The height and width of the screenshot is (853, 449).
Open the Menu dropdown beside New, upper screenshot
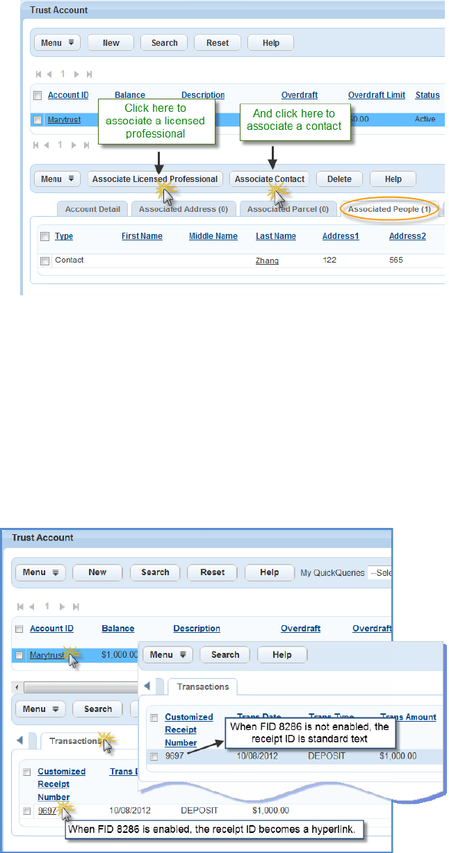point(57,42)
